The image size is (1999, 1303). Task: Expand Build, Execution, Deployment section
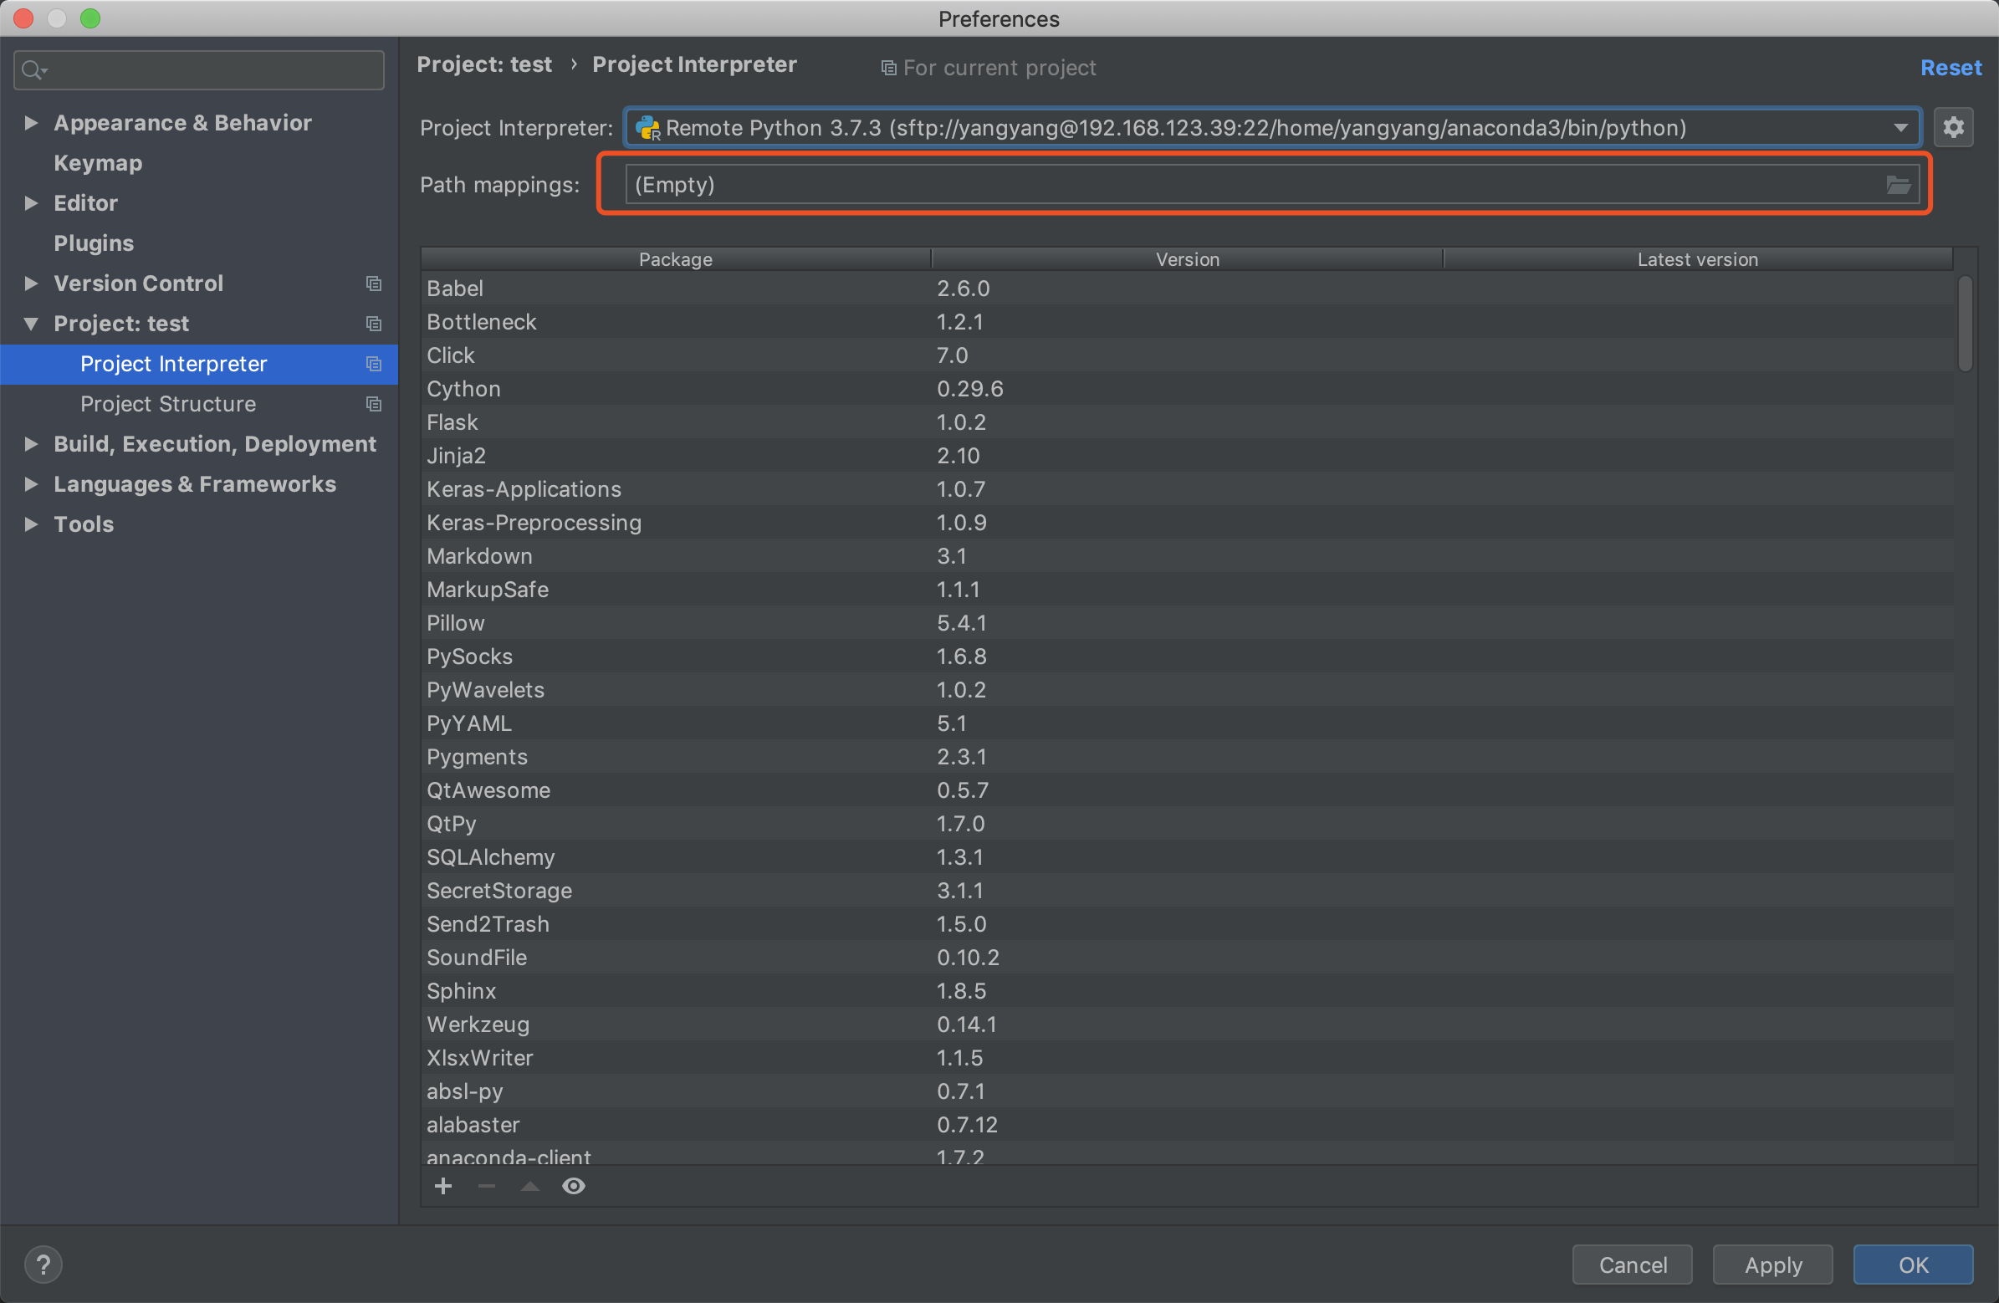point(31,443)
